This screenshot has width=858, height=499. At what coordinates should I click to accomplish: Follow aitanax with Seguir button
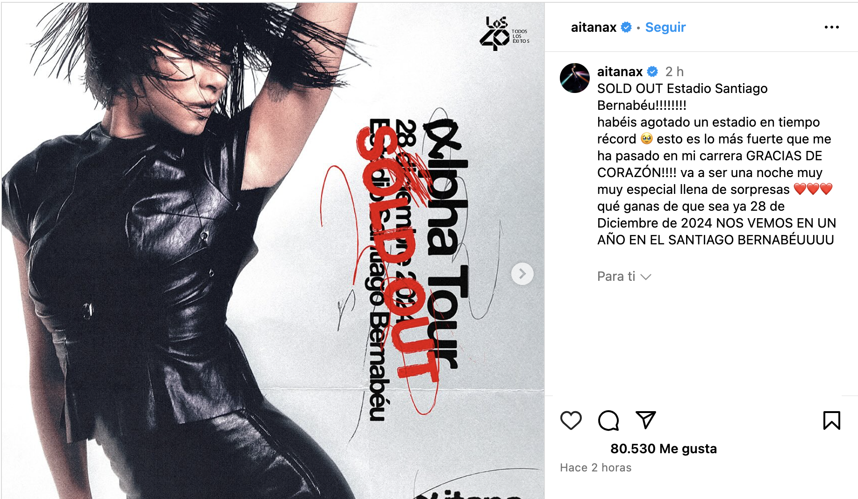(665, 27)
